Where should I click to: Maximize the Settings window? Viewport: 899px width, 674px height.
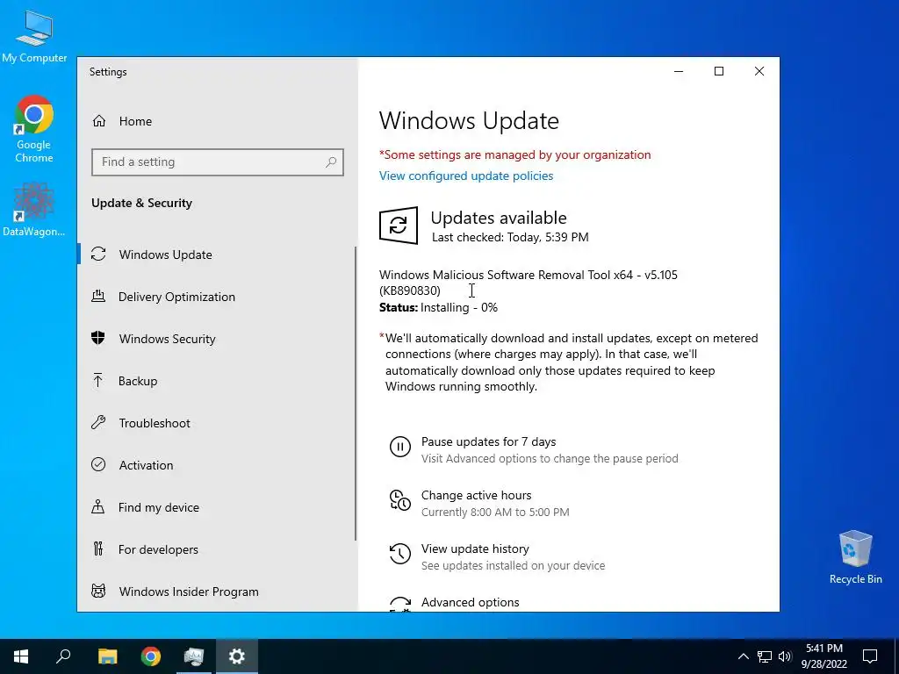click(x=719, y=71)
